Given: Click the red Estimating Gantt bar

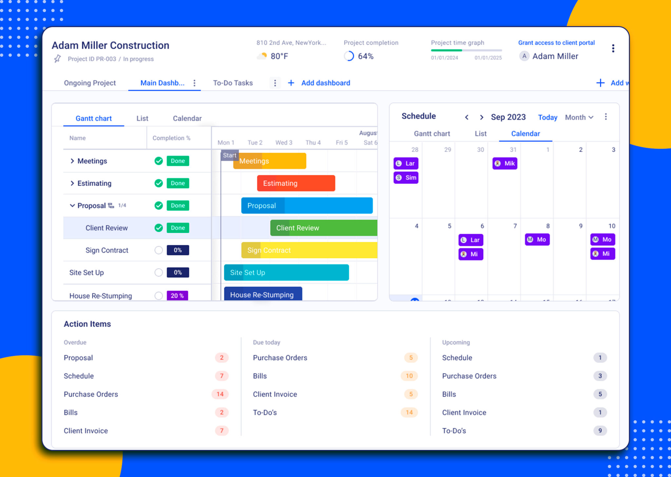Looking at the screenshot, I should coord(296,183).
